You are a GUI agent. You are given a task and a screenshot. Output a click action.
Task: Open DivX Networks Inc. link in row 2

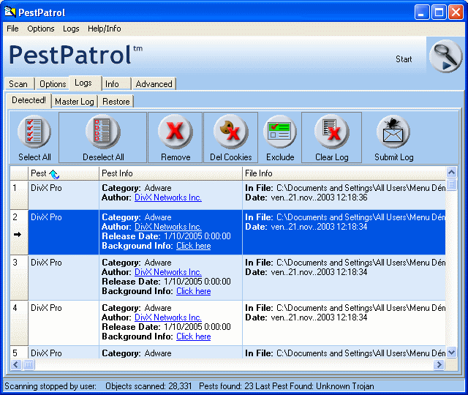click(168, 227)
